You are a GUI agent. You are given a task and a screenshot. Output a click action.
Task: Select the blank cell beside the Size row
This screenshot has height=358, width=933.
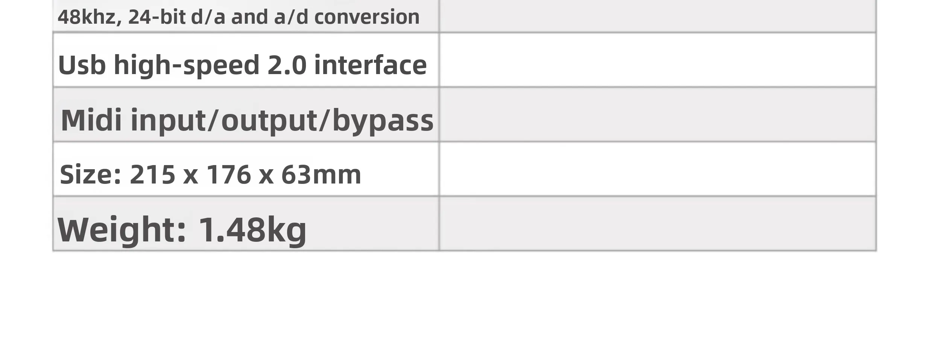(x=658, y=169)
